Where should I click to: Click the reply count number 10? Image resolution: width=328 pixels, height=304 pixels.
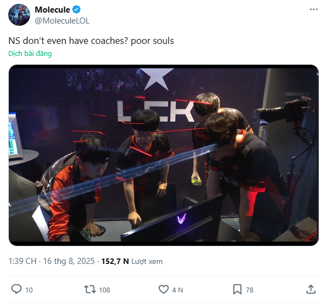29,290
